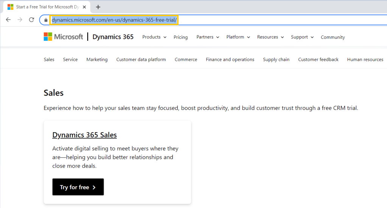Open the Support dropdown menu

(x=302, y=37)
